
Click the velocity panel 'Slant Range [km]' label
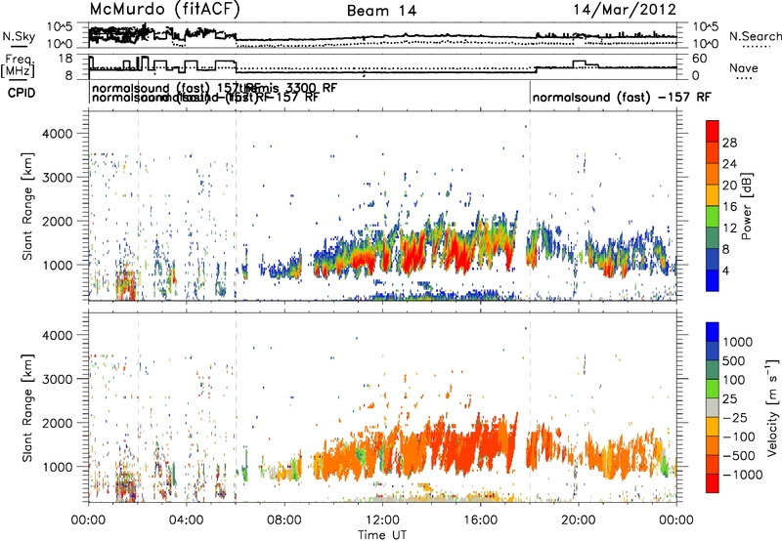pos(27,407)
